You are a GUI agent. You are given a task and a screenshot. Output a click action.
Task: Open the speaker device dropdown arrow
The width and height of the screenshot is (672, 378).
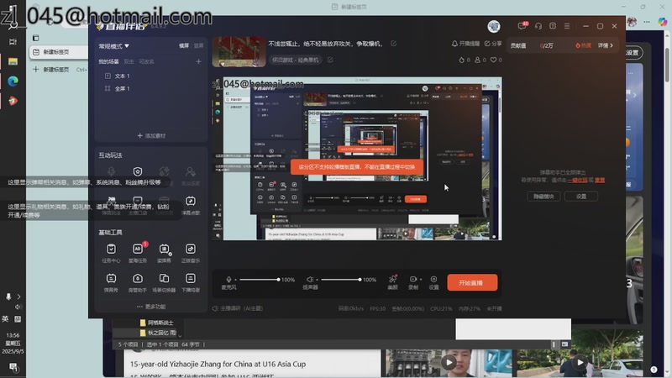pyautogui.click(x=318, y=280)
